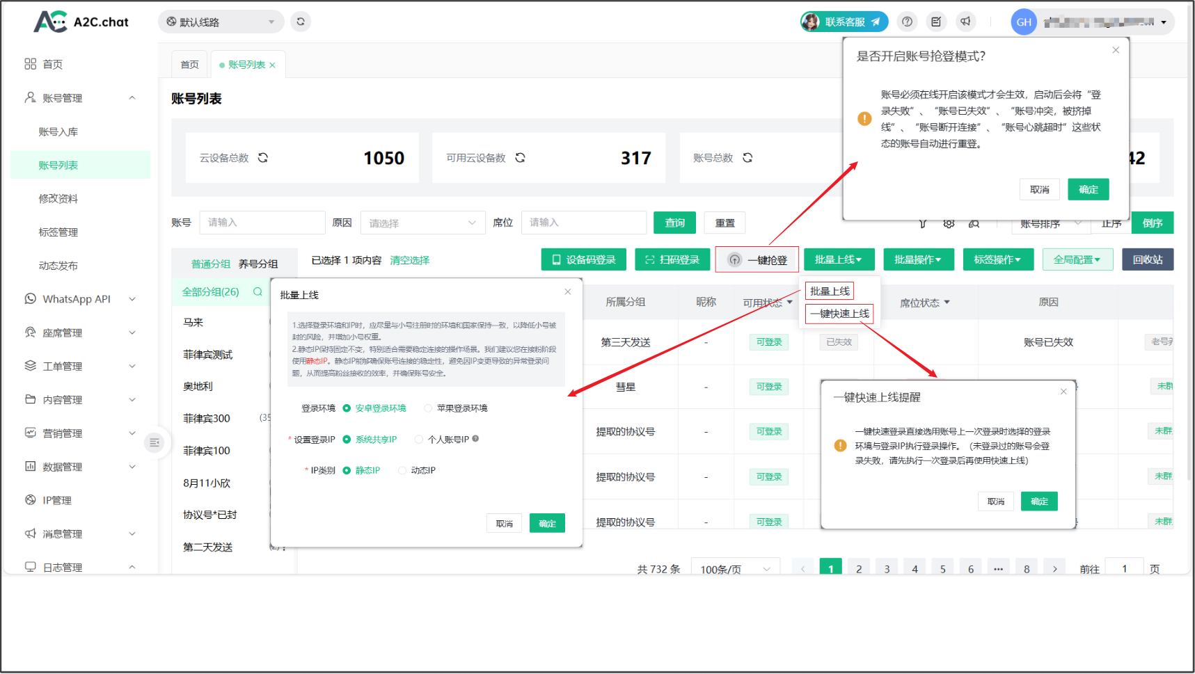Screen dimensions: 1195x674
Task: Switch to the 首页 tab
Action: (190, 65)
